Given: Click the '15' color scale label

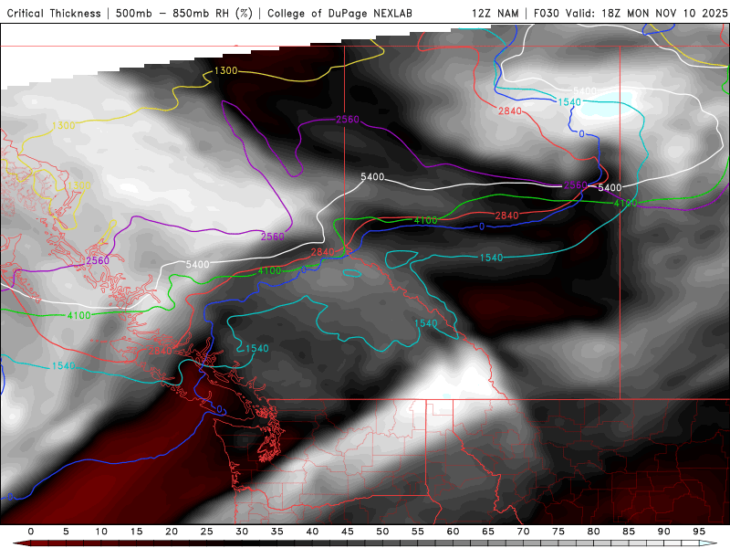Looking at the screenshot, I should click(136, 532).
